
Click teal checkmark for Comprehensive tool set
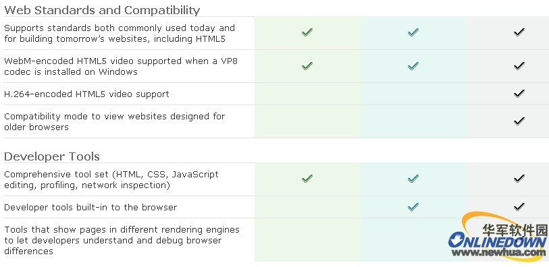coord(413,179)
